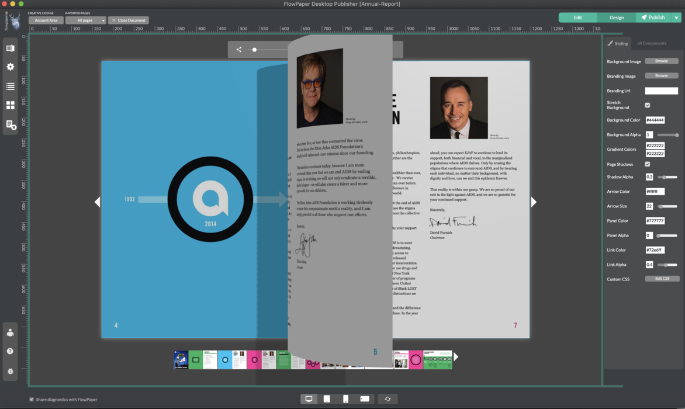Switch to phone portrait preview icon
This screenshot has height=409, width=685.
[345, 399]
